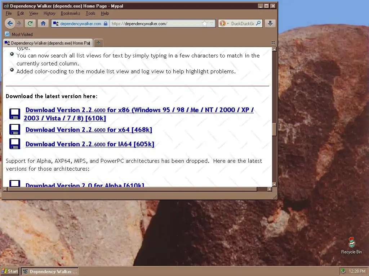Viewport: 369px width, 276px height.
Task: Click the horizontal scrollbar thumb
Action: tap(132, 189)
